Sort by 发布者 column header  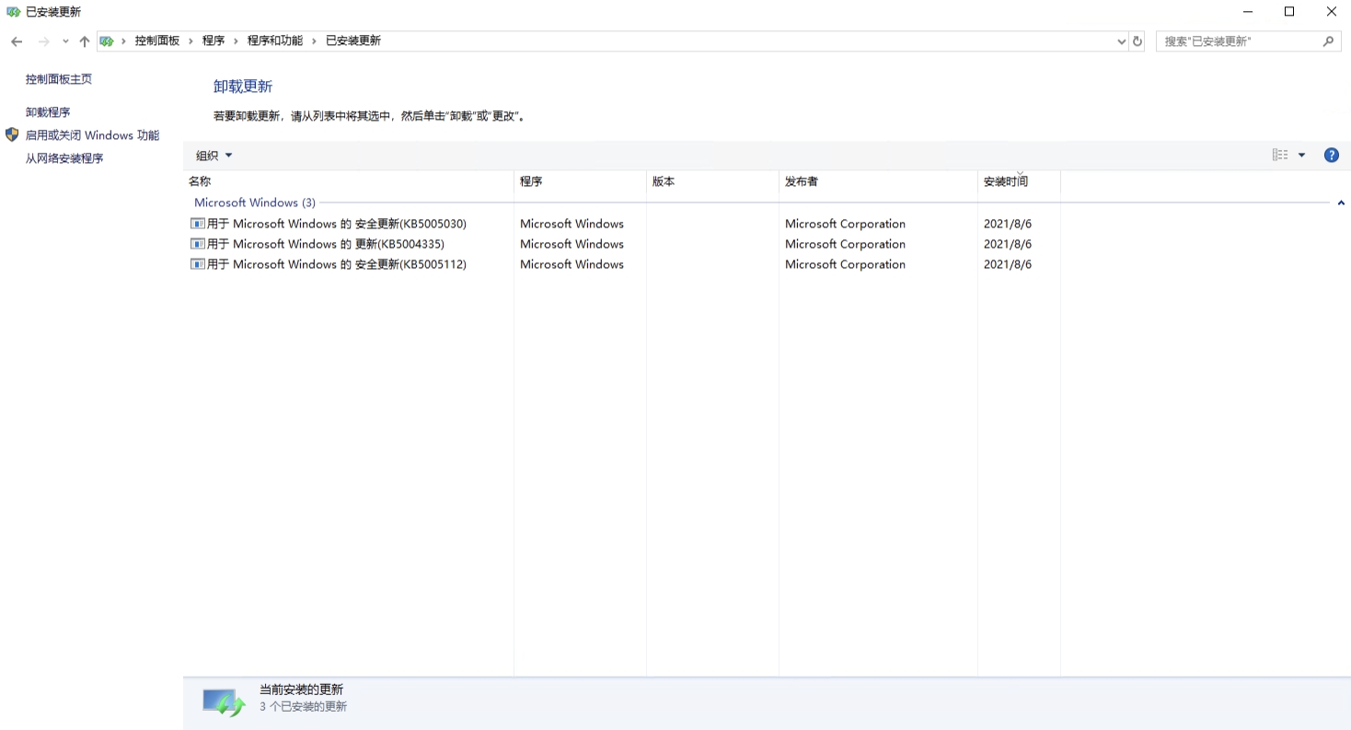(878, 181)
